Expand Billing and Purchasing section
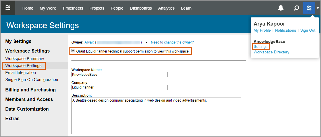 click(30, 90)
